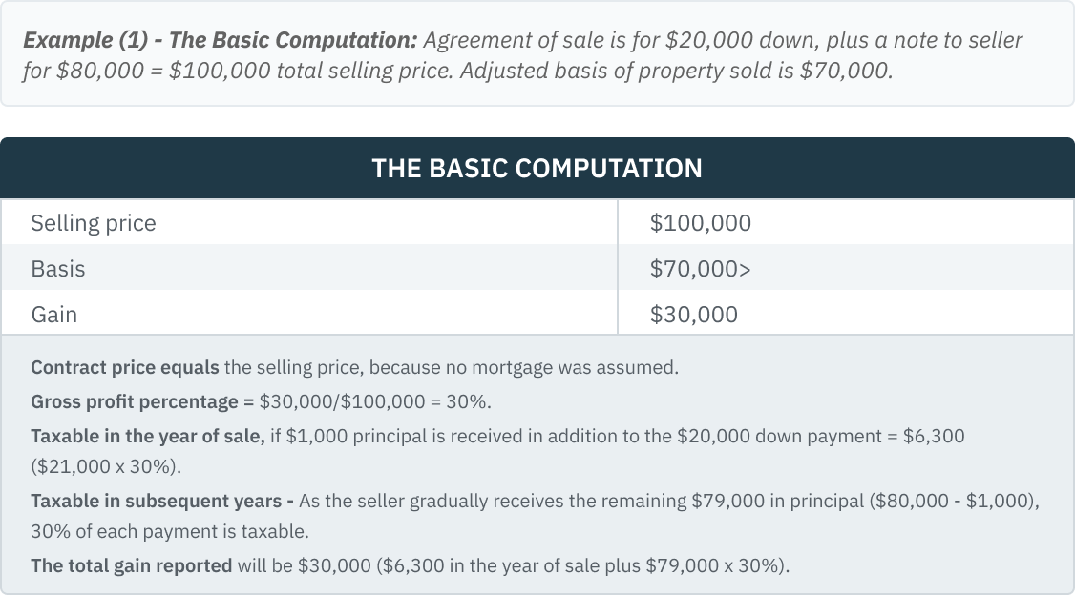
Task: Select the "Selling price" row label
Action: click(93, 223)
